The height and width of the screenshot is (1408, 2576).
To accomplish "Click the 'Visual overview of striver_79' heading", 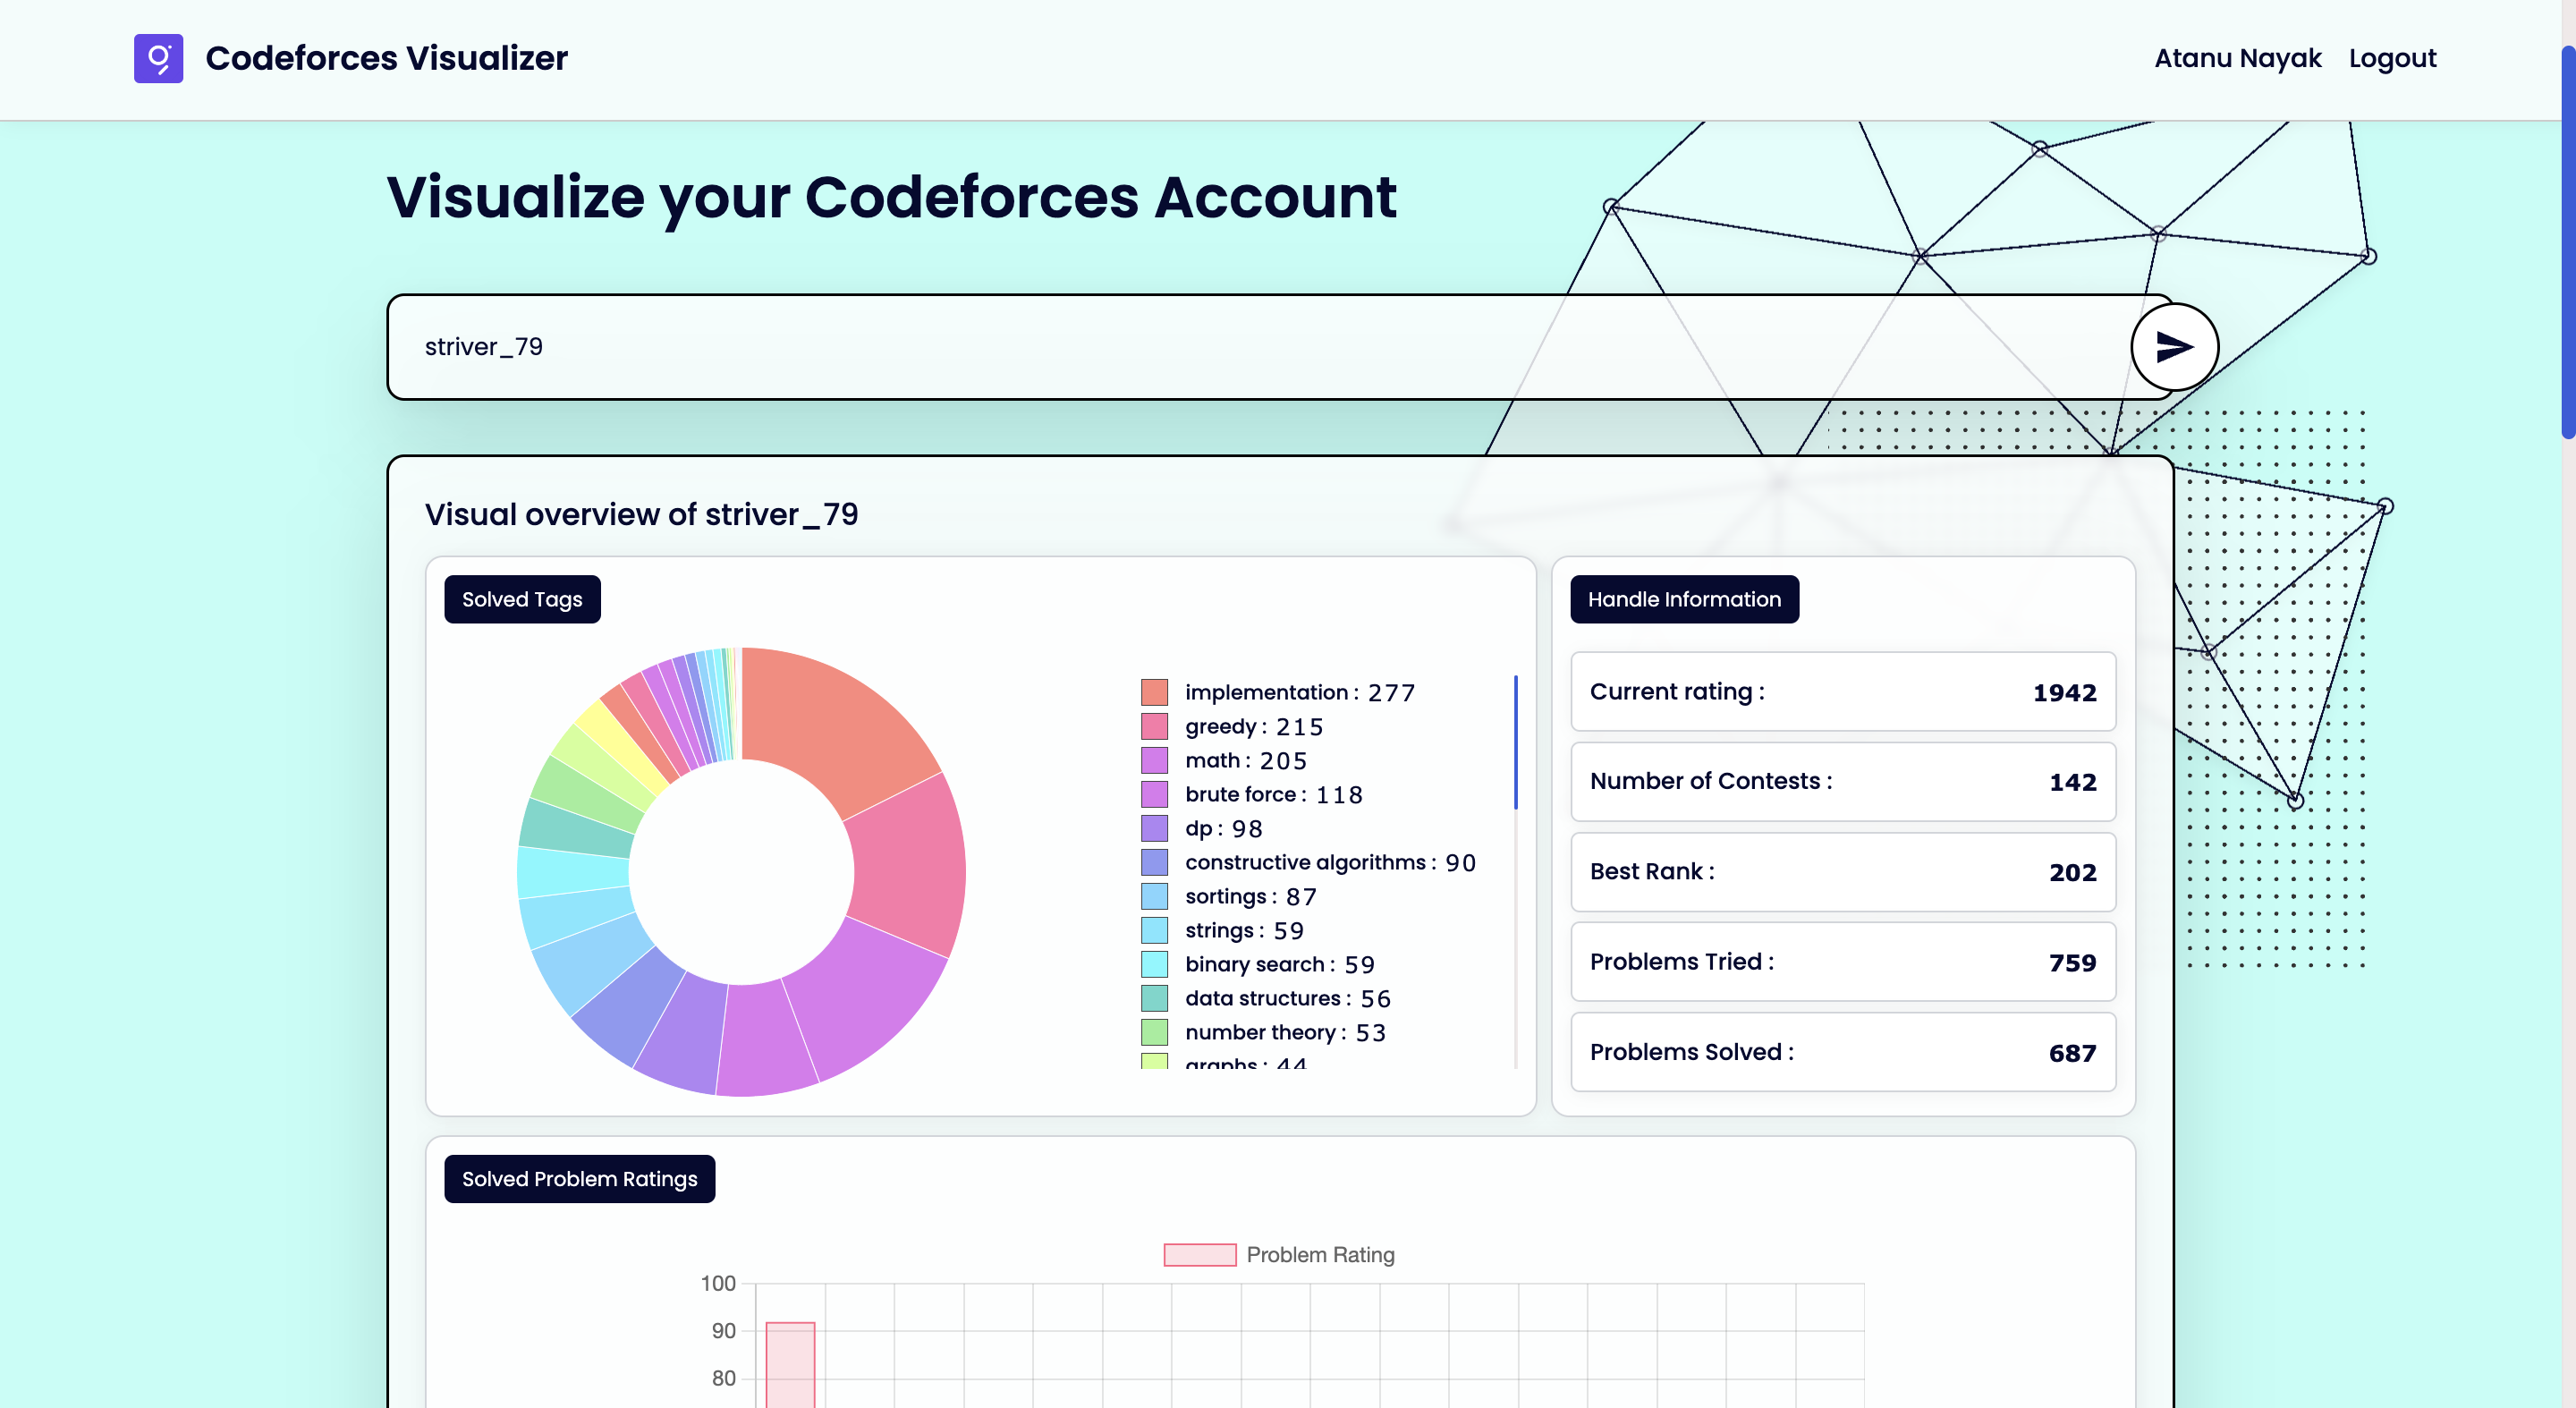I will tap(641, 514).
